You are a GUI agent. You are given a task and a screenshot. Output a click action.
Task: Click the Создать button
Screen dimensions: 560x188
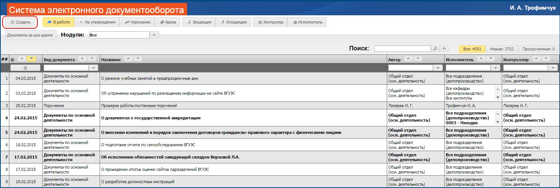pos(21,22)
